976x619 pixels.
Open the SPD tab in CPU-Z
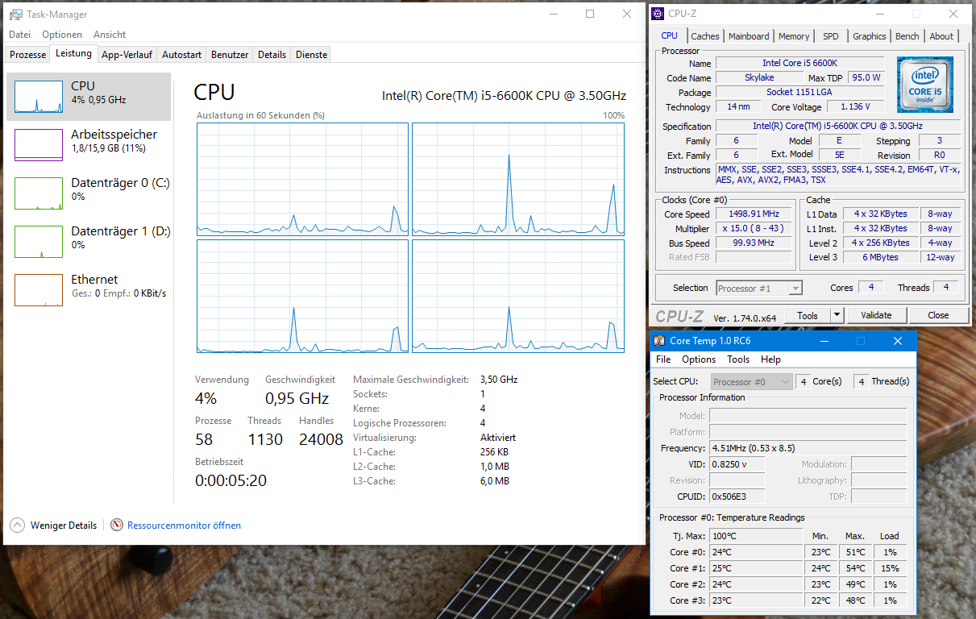pyautogui.click(x=831, y=36)
